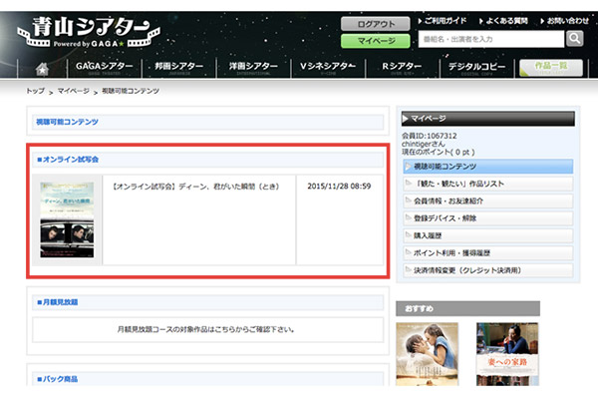Click マイページ breadcrumb link
Viewport: 598px width, 398px height.
(73, 91)
